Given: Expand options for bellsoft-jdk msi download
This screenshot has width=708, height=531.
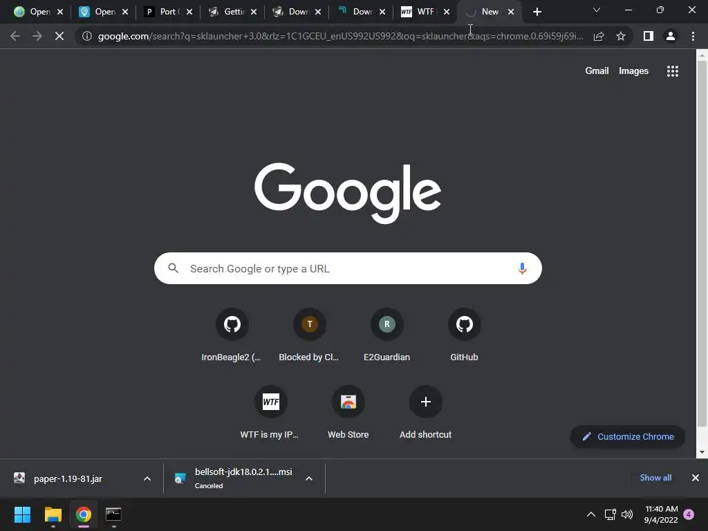Looking at the screenshot, I should point(309,478).
